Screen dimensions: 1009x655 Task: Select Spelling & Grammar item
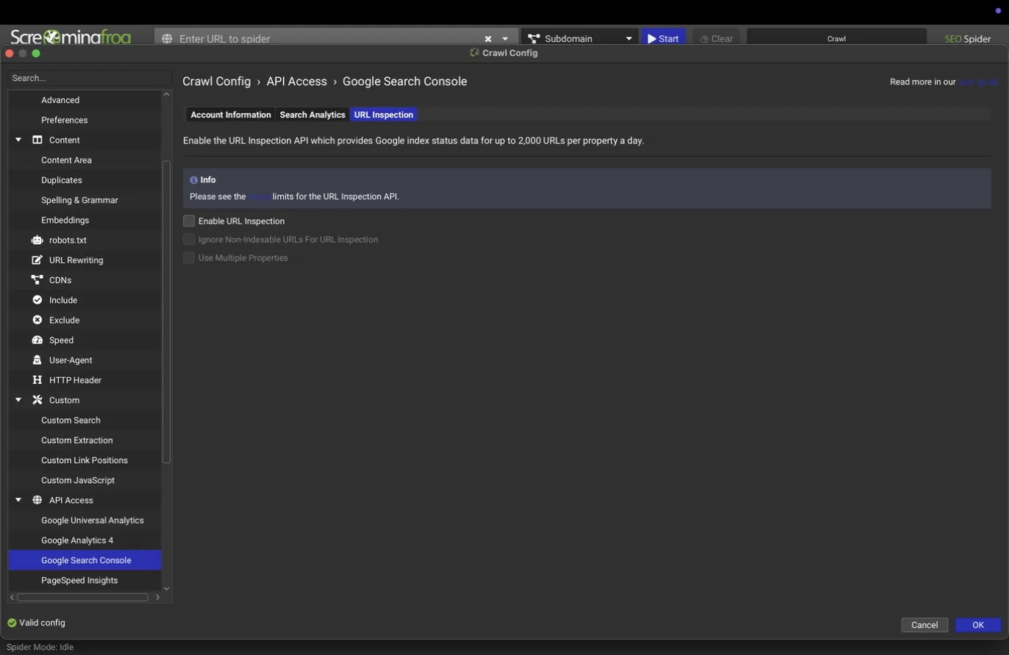click(x=79, y=200)
